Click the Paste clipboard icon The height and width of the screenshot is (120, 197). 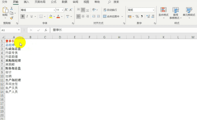click(x=5, y=10)
